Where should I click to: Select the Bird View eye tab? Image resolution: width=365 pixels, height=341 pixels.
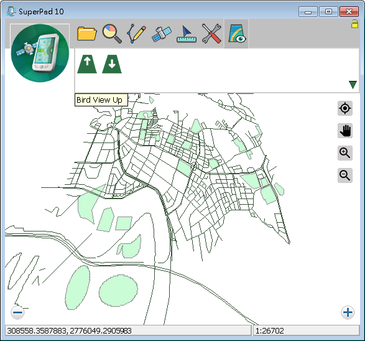(x=236, y=34)
